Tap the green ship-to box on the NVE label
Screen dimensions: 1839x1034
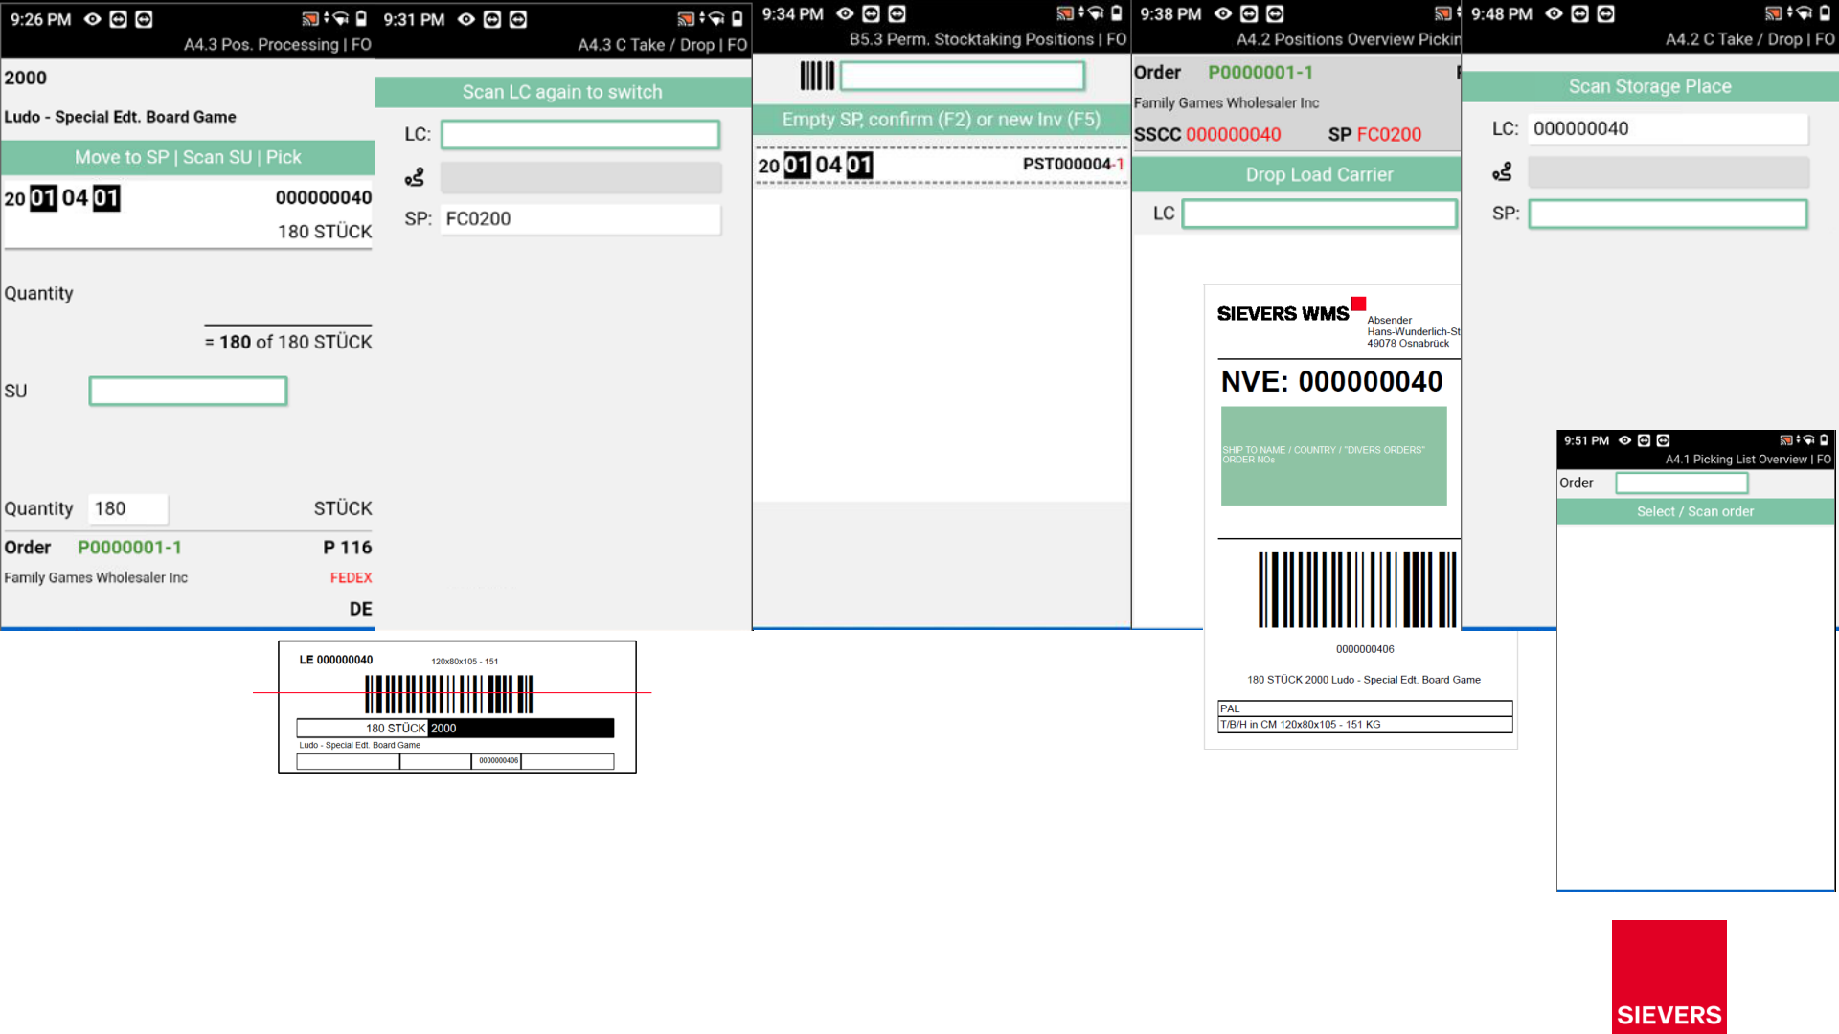pyautogui.click(x=1333, y=456)
